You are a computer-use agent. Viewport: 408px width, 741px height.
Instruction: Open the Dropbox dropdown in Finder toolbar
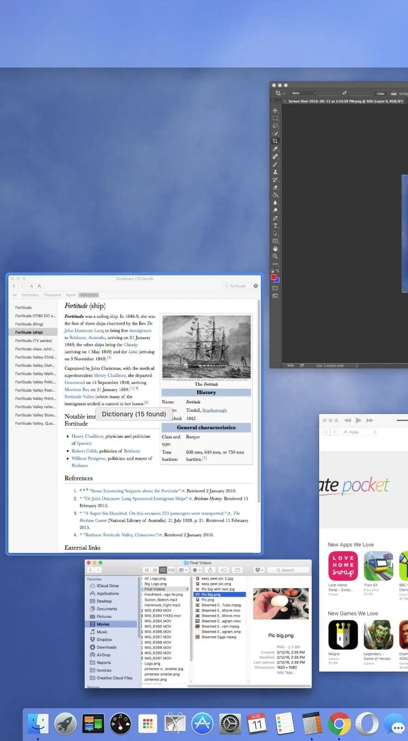259,570
